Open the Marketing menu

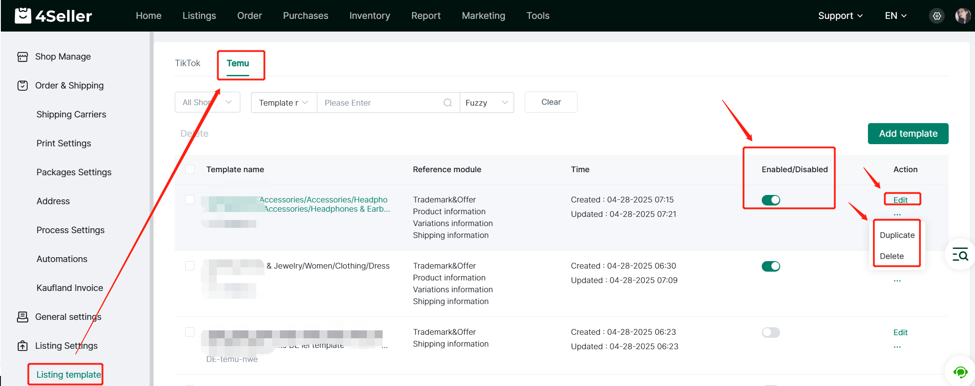484,16
